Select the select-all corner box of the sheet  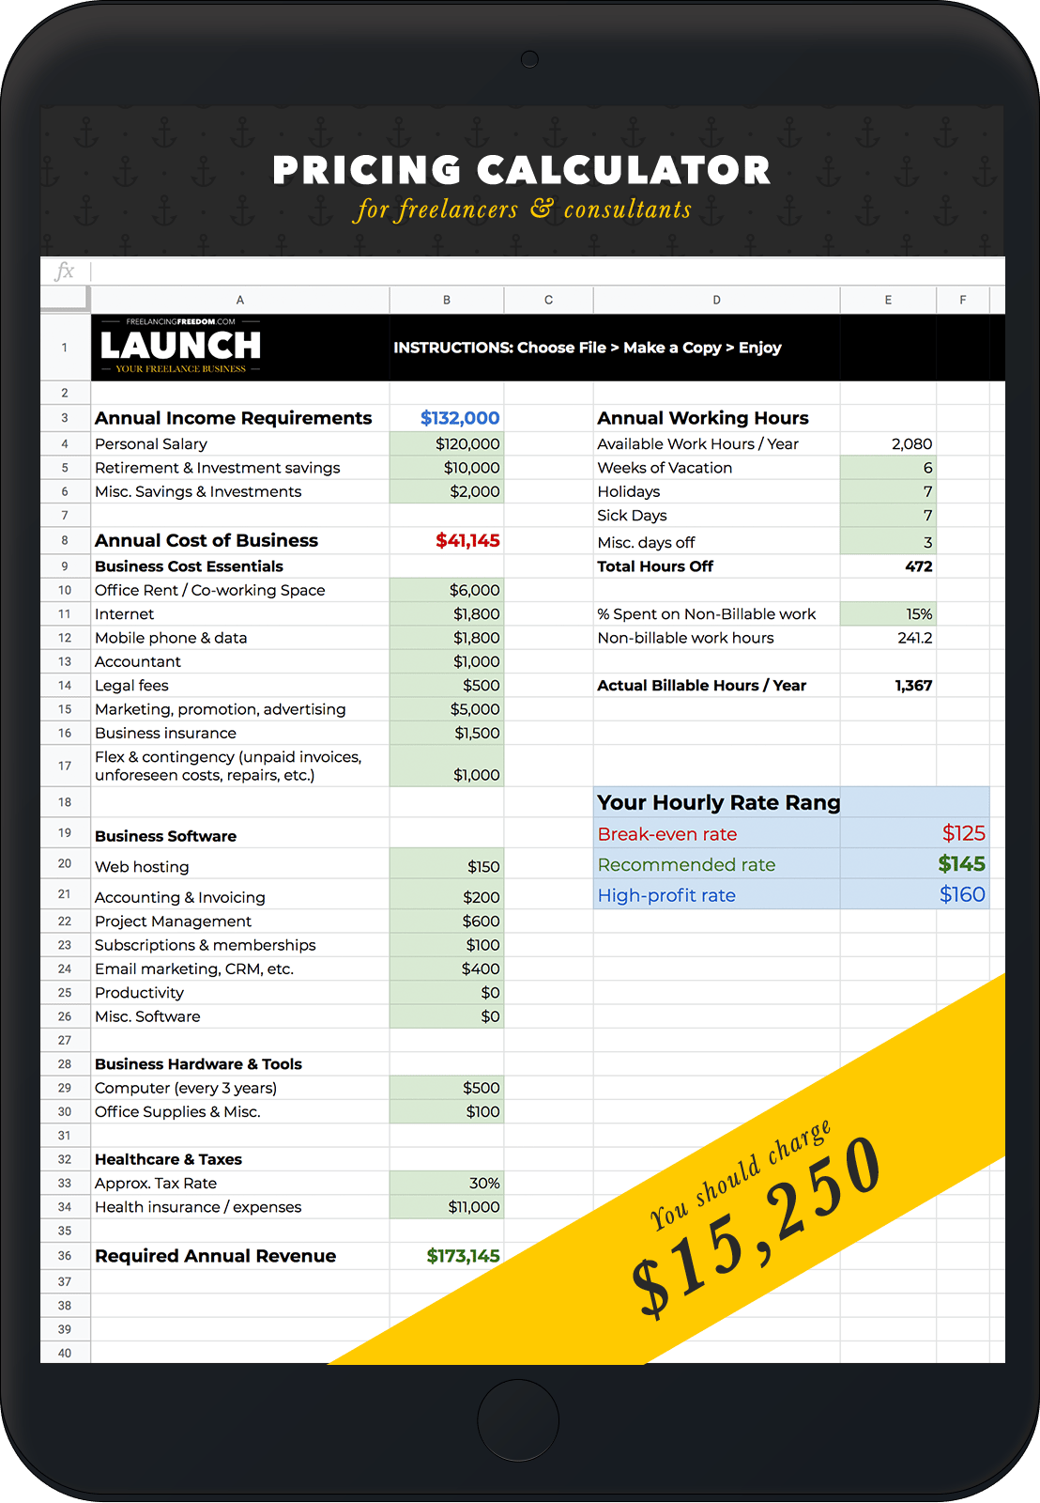(x=65, y=300)
